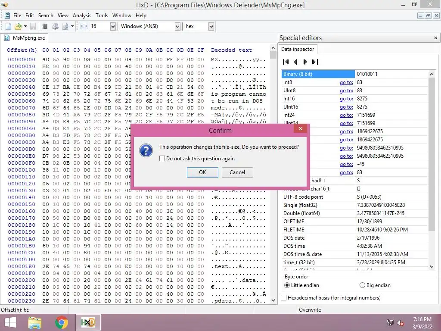Screen dimensions: 441x331
Task: Open File Explorer from the taskbar
Action: pos(35,322)
